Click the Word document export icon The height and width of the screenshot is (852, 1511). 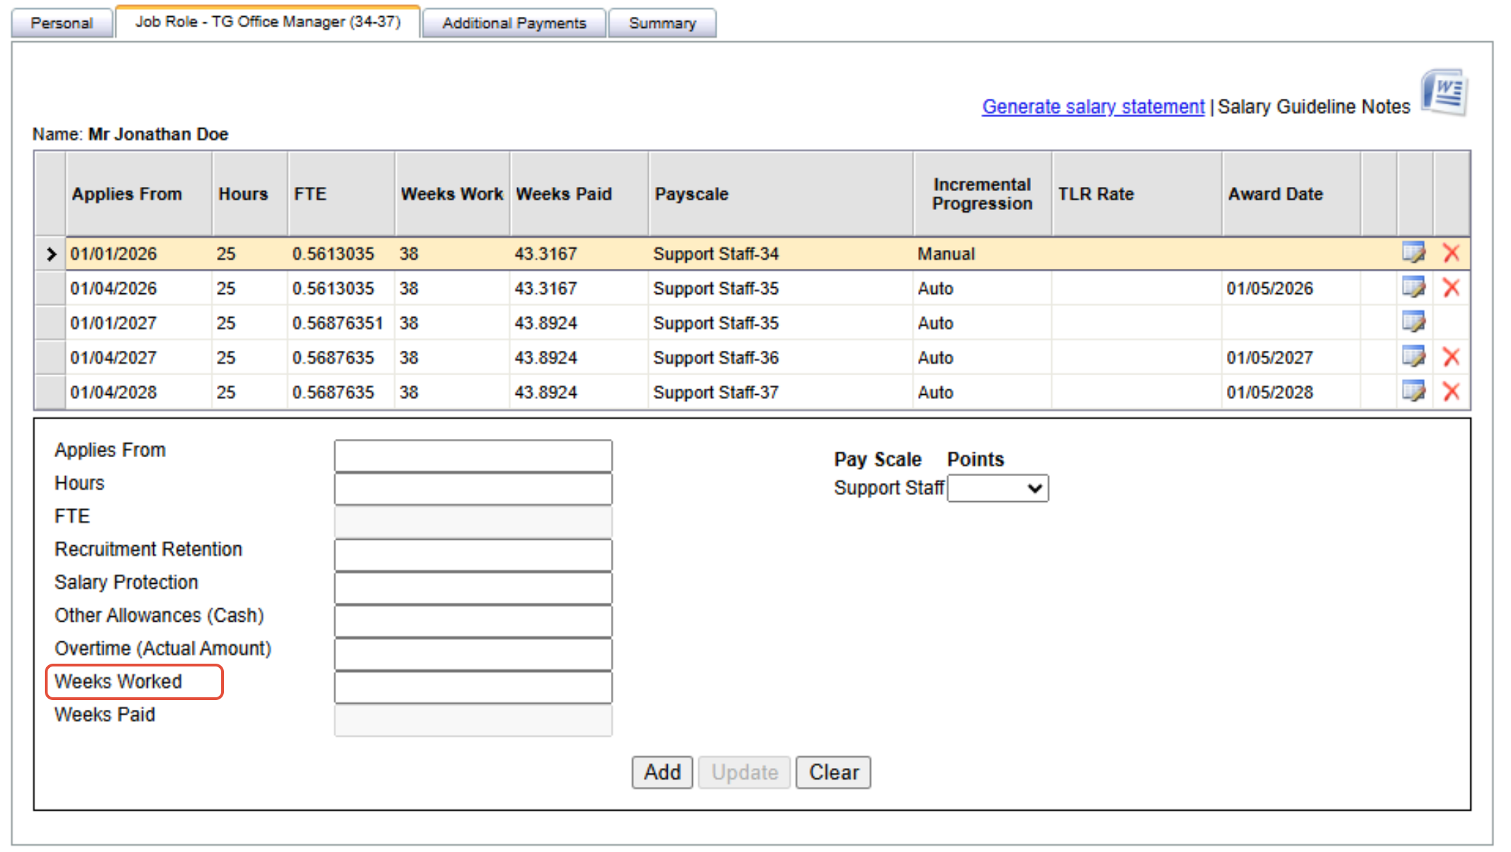pyautogui.click(x=1445, y=93)
